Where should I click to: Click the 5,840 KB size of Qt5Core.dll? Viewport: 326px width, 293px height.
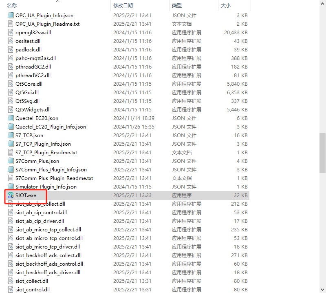(237, 84)
